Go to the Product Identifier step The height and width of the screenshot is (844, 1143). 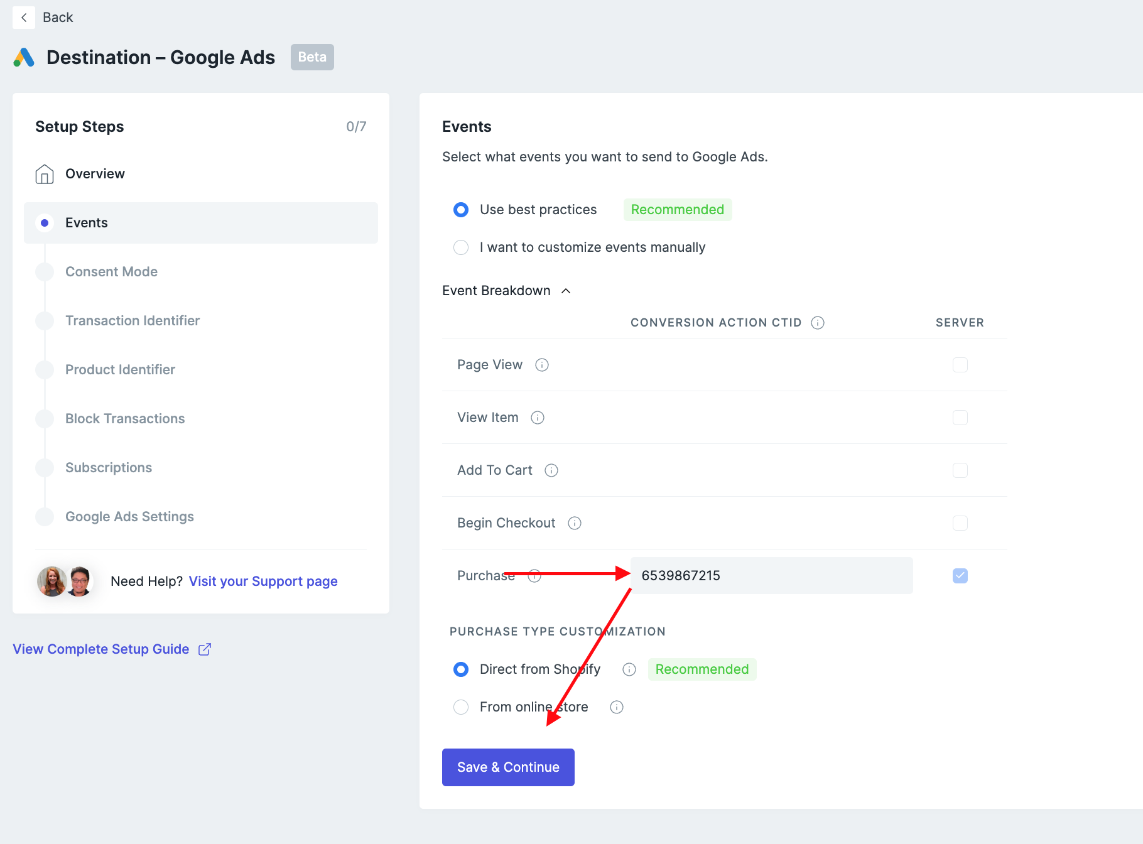[x=120, y=370]
